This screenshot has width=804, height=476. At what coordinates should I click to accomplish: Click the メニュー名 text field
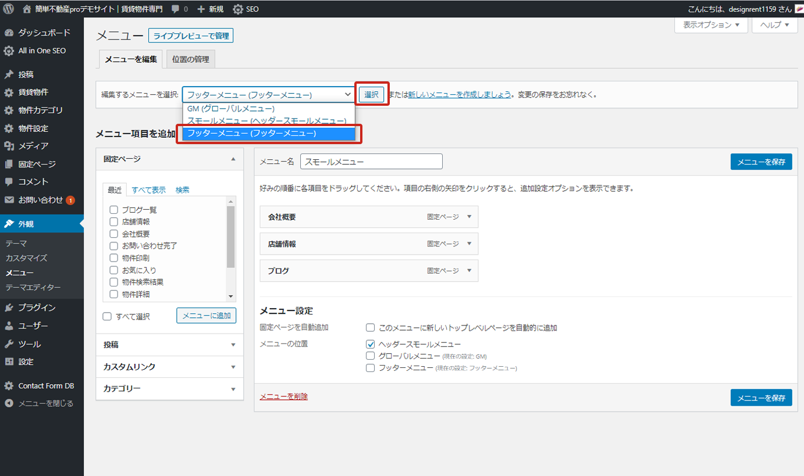coord(371,162)
